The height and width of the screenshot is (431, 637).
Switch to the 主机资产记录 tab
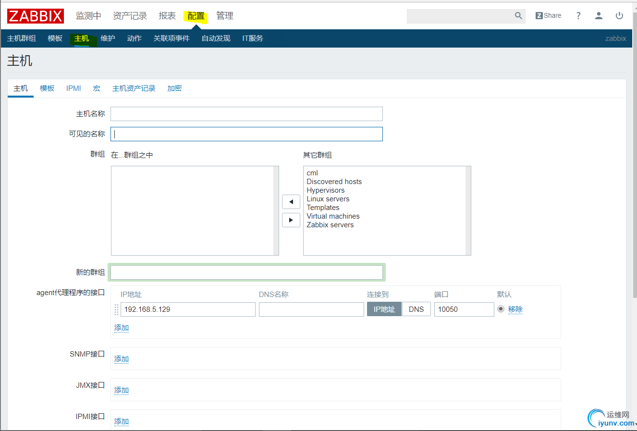[134, 88]
